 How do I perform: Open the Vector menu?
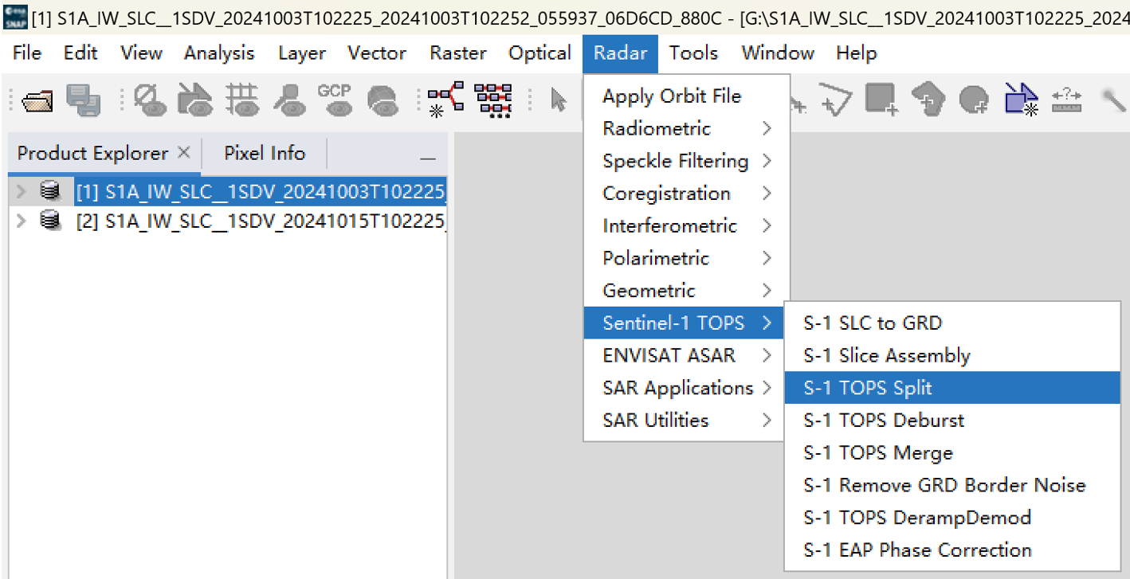pyautogui.click(x=377, y=53)
